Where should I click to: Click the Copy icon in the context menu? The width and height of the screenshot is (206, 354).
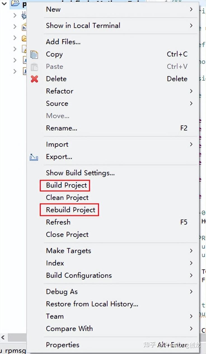coord(34,54)
